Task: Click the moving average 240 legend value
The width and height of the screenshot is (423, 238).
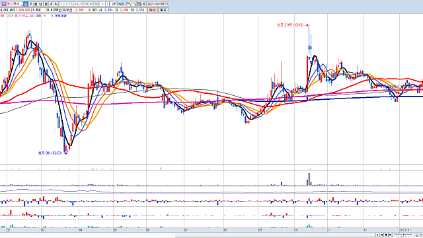Action: click(32, 16)
